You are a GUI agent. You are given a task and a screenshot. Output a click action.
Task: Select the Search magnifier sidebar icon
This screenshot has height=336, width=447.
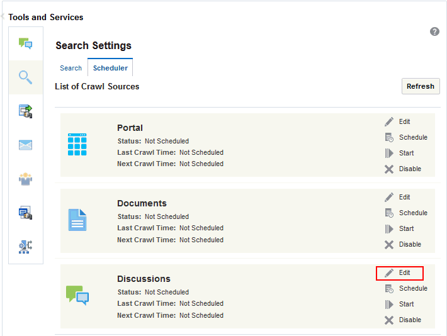[25, 77]
